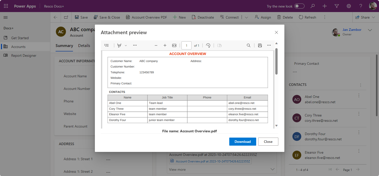Open advanced find filter icon
The height and width of the screenshot is (176, 379).
click(337, 6)
